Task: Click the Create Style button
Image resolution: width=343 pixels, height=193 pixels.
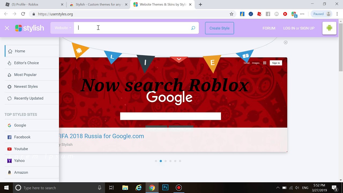Action: pyautogui.click(x=219, y=28)
